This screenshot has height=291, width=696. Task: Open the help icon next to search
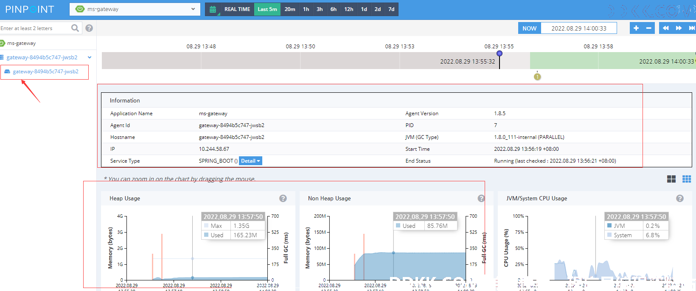click(89, 28)
